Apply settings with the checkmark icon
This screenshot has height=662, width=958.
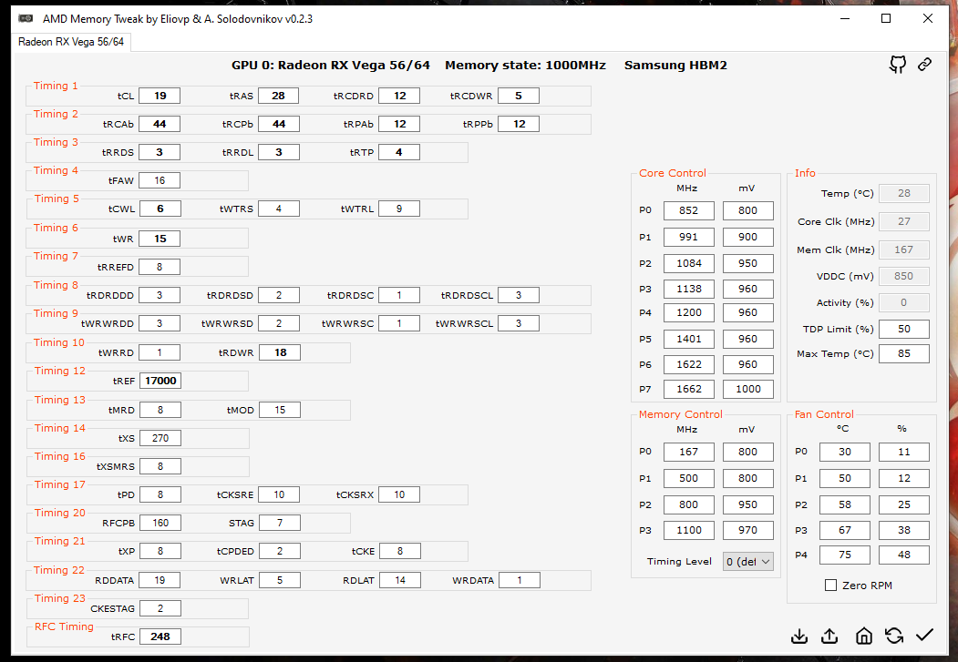point(924,636)
